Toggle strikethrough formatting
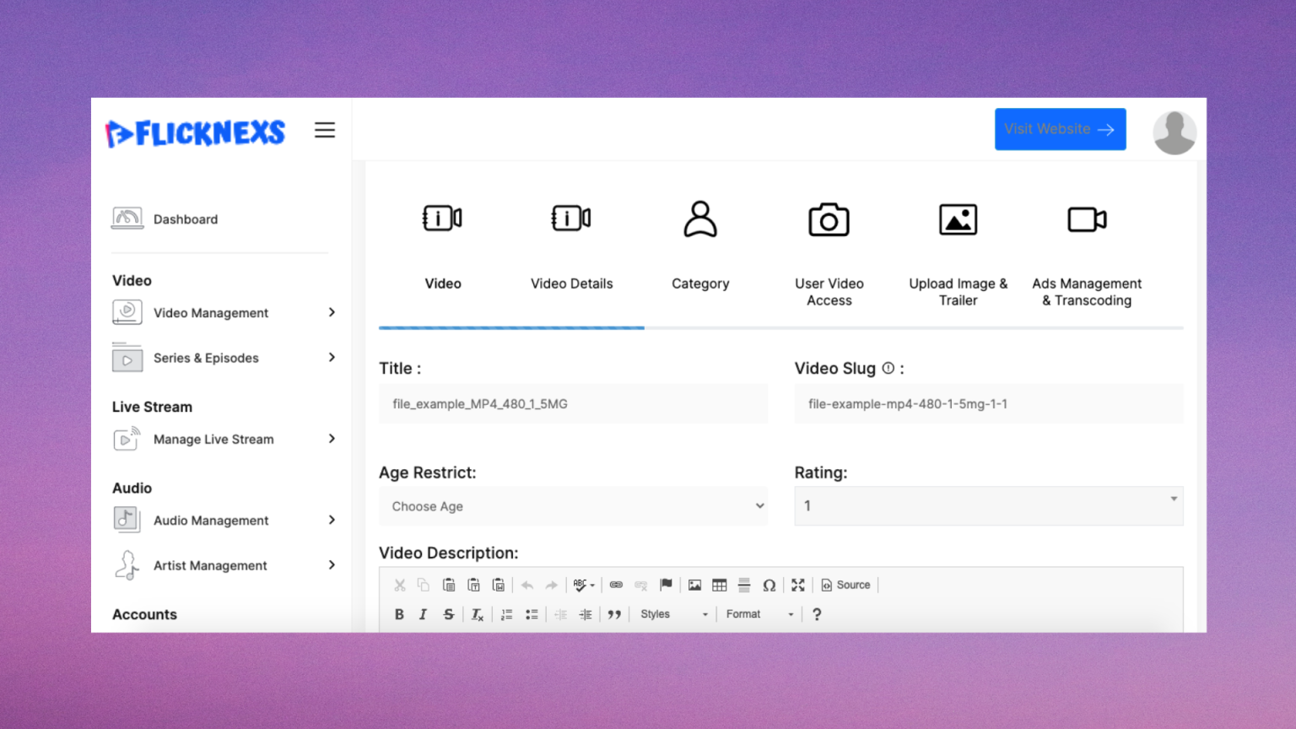This screenshot has height=729, width=1296. coord(449,614)
